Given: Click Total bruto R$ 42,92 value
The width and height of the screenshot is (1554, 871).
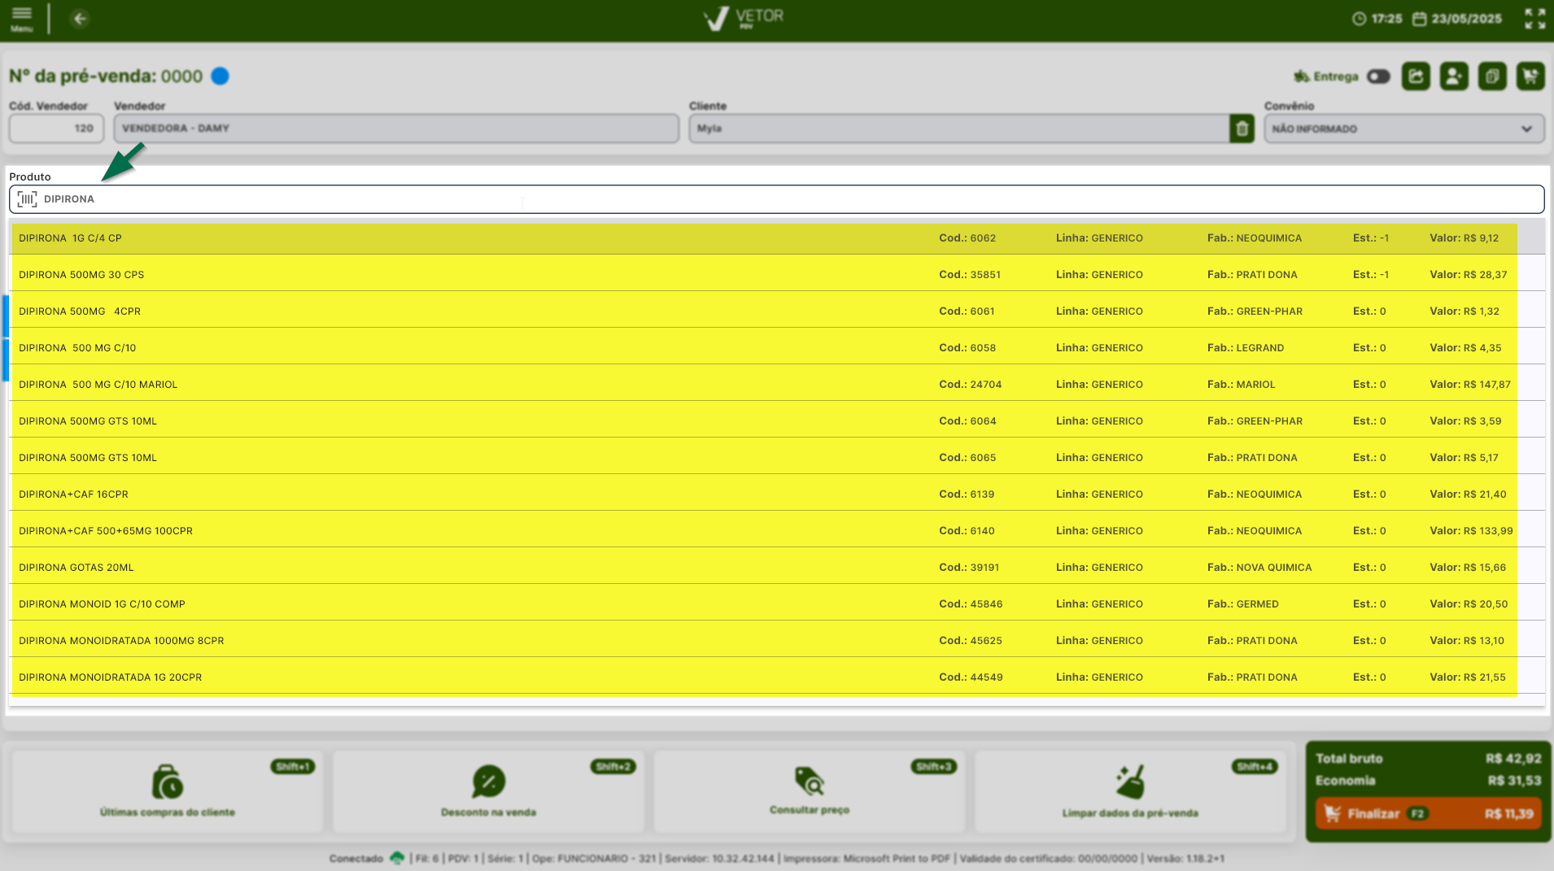Looking at the screenshot, I should pyautogui.click(x=1513, y=759).
